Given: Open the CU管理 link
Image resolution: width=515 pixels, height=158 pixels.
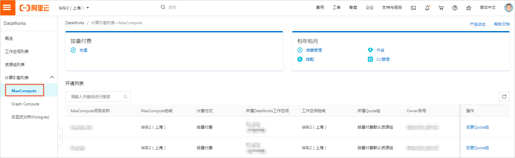Looking at the screenshot, I should pos(383,59).
